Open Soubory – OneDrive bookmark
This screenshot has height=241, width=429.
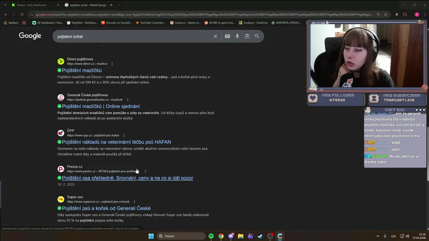[253, 23]
